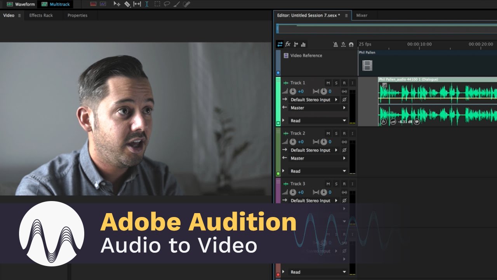Toggle the metronome

[336, 45]
